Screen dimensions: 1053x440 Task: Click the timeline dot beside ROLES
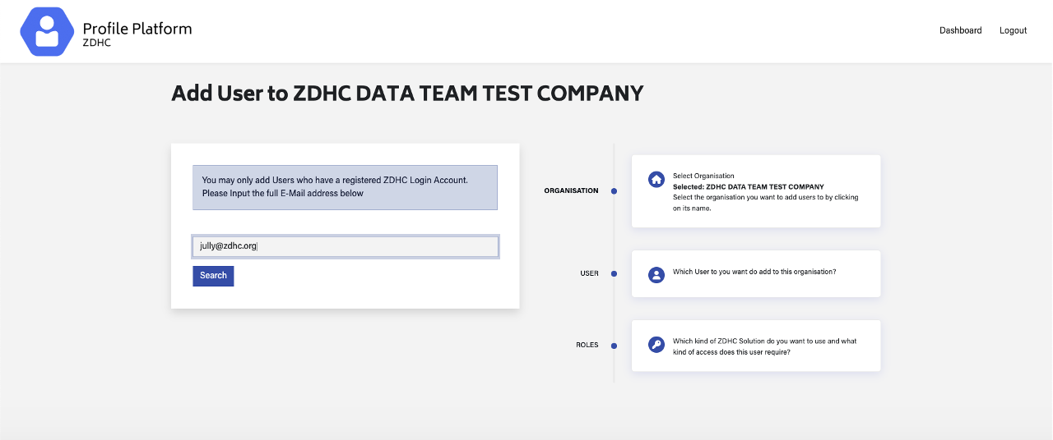point(614,346)
